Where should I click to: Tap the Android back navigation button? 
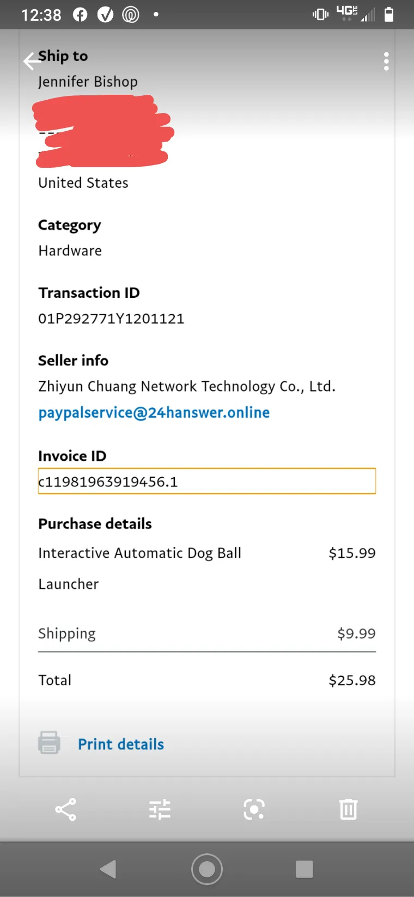[x=108, y=869]
